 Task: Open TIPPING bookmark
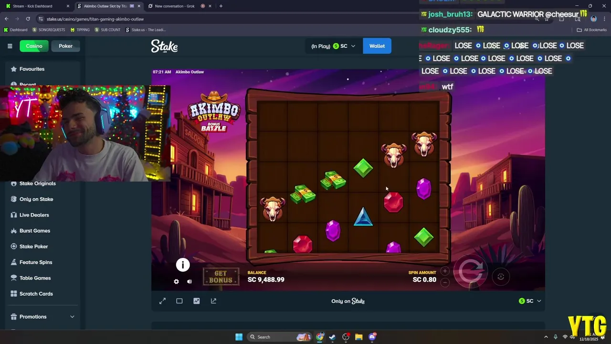tap(80, 30)
